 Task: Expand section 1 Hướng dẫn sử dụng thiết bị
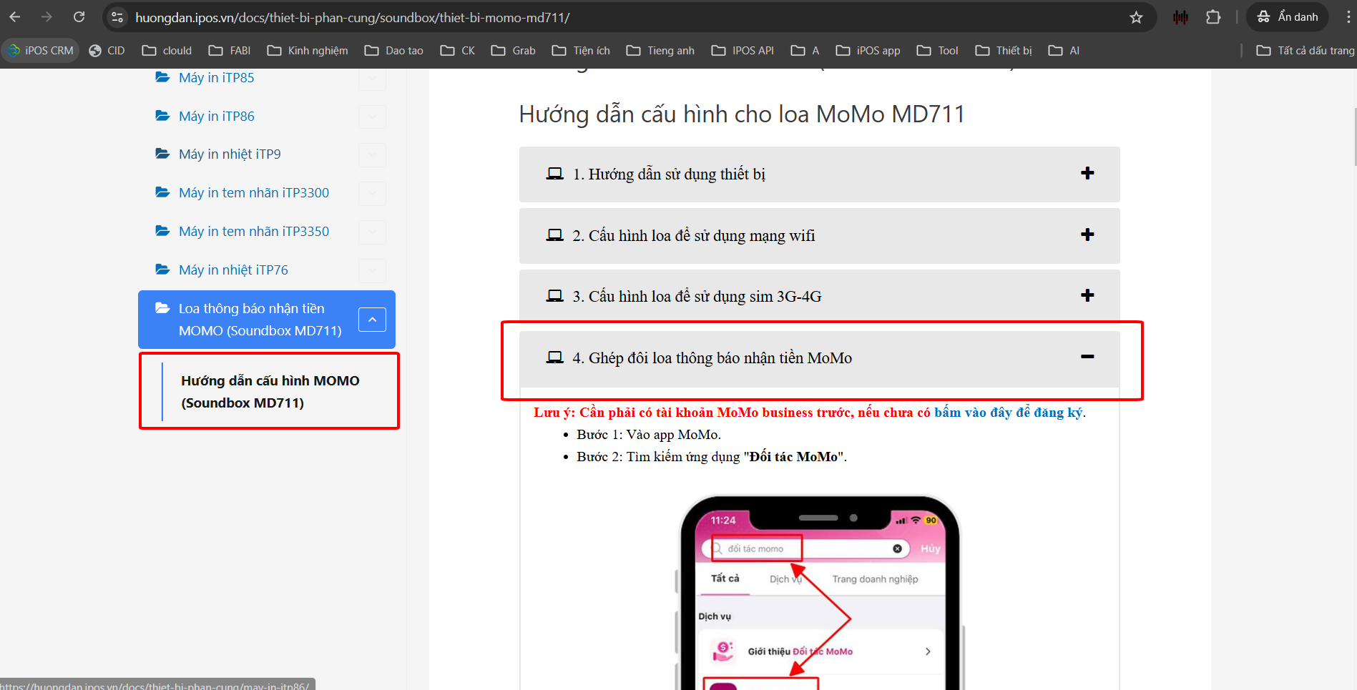[x=1087, y=173]
